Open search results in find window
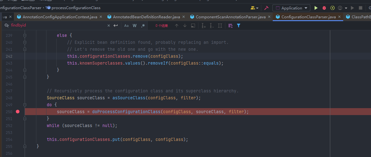This screenshot has width=371, height=157. pyautogui.click(x=193, y=26)
